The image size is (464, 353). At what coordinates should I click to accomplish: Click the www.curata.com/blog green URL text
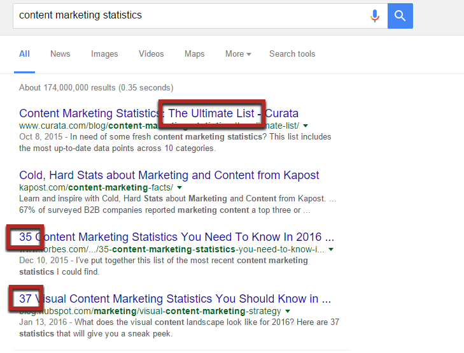click(159, 126)
